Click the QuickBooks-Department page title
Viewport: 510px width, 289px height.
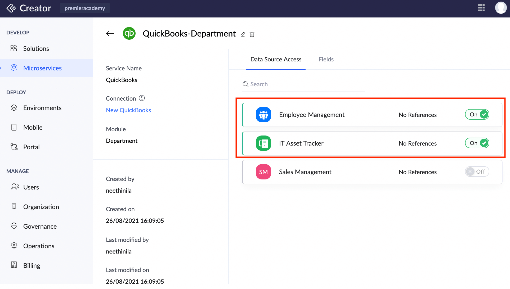coord(189,33)
